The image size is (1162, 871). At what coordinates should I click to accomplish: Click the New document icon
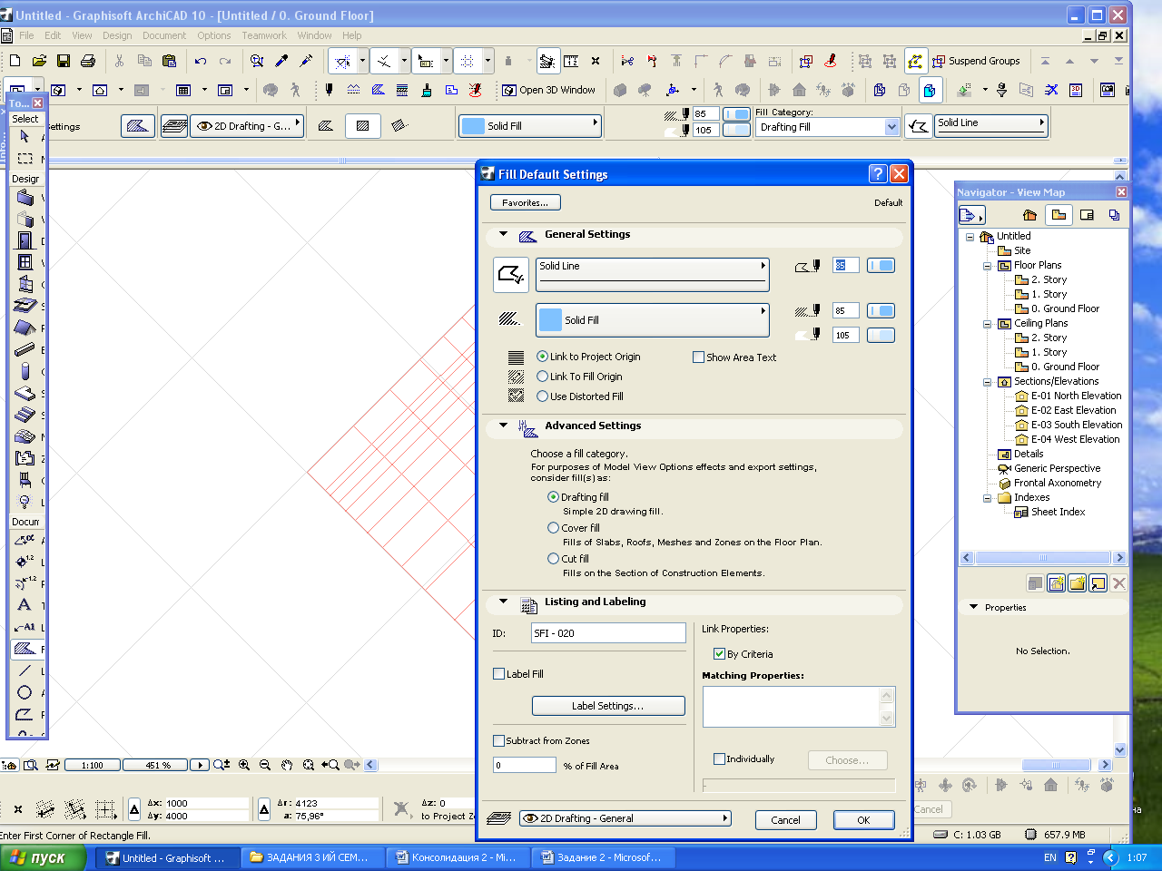15,61
